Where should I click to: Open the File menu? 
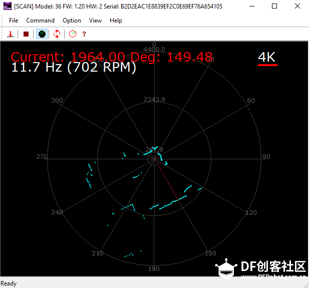coord(14,21)
